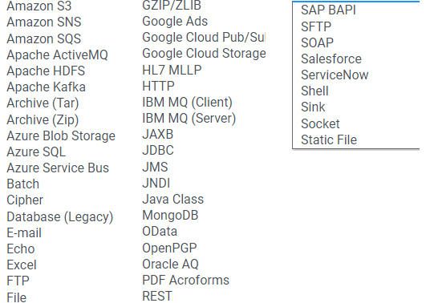Select Amazon S3 from the list
The width and height of the screenshot is (430, 303).
click(39, 6)
